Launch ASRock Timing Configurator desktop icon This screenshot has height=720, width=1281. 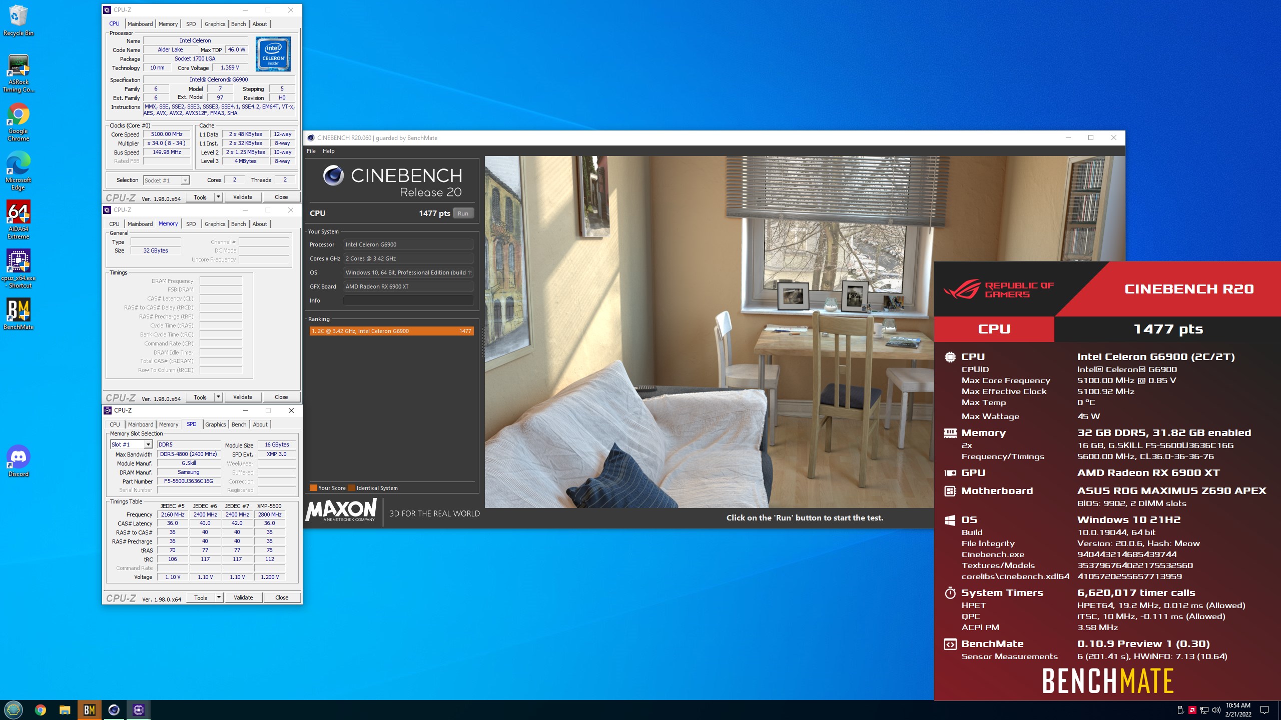pos(19,73)
